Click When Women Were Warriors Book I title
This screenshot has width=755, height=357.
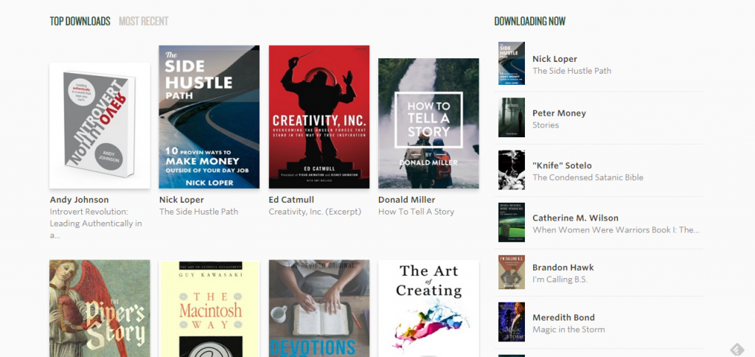[616, 230]
